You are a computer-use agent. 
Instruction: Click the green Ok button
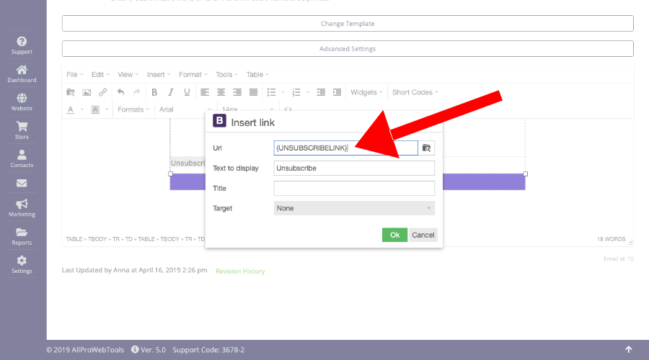[x=394, y=235]
